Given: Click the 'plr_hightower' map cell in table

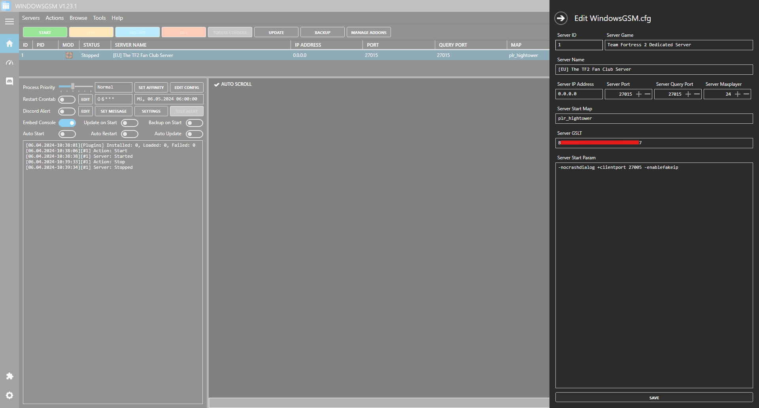Looking at the screenshot, I should point(523,55).
